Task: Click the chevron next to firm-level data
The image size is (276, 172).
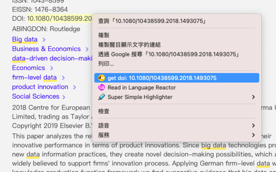Action: point(63,78)
